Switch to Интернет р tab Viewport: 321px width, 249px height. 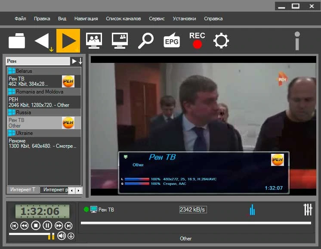coord(54,190)
